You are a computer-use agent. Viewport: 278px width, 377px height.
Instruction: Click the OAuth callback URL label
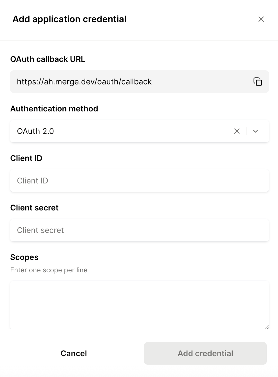[x=48, y=59]
